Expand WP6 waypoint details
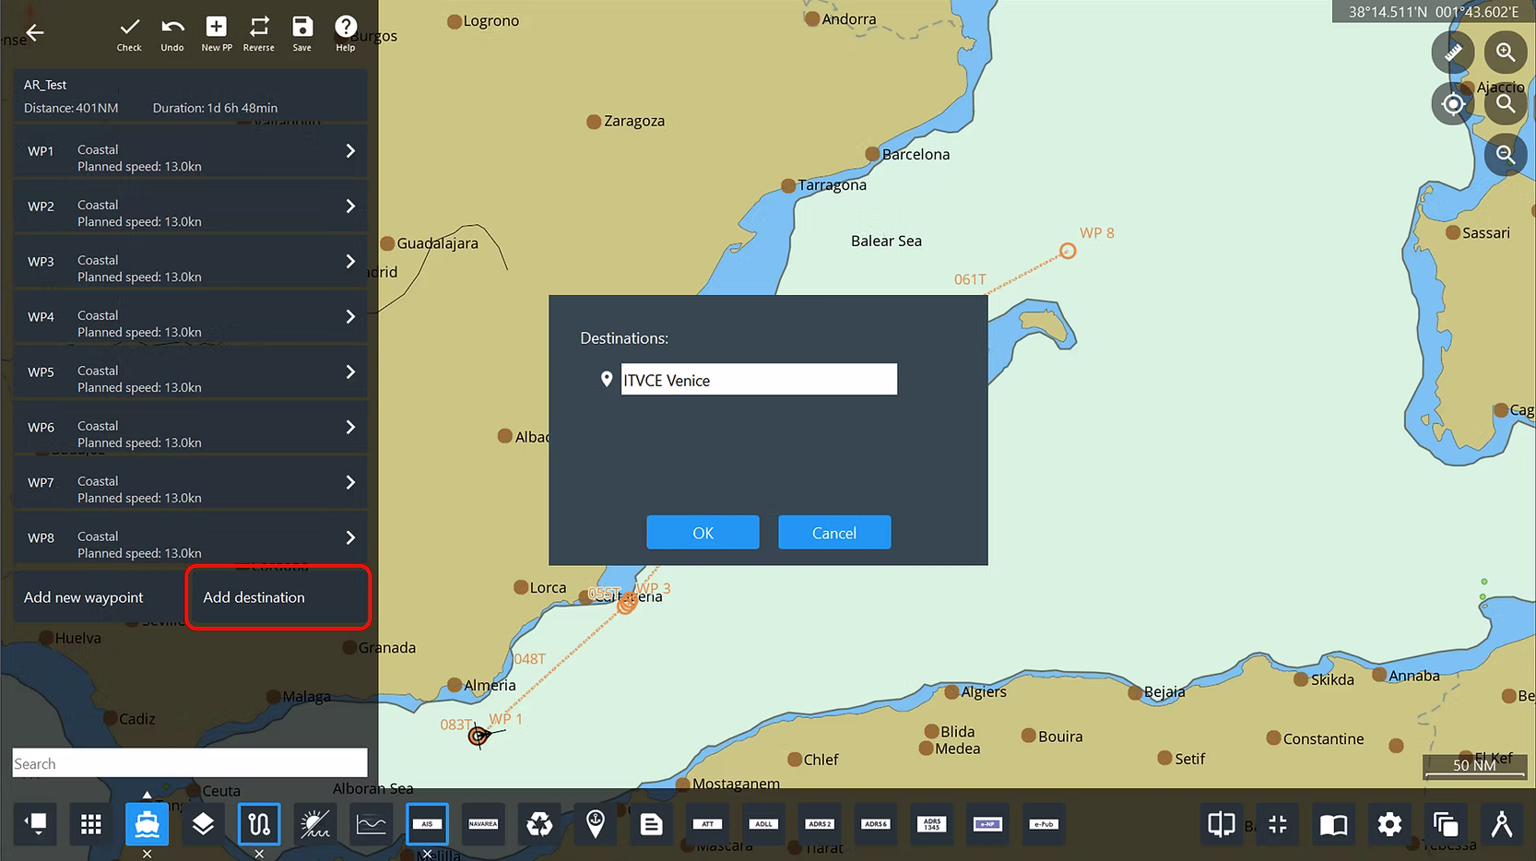Image resolution: width=1536 pixels, height=861 pixels. coord(350,428)
